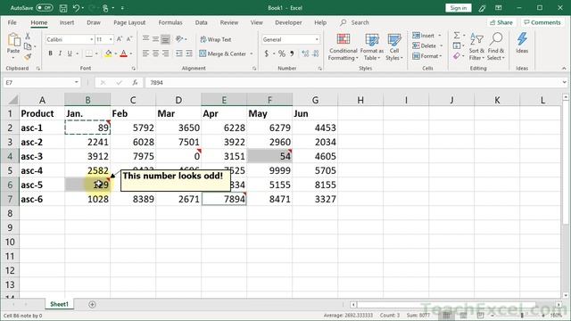Open Conditional Formatting menu
This screenshot has width=571, height=321.
tap(343, 46)
